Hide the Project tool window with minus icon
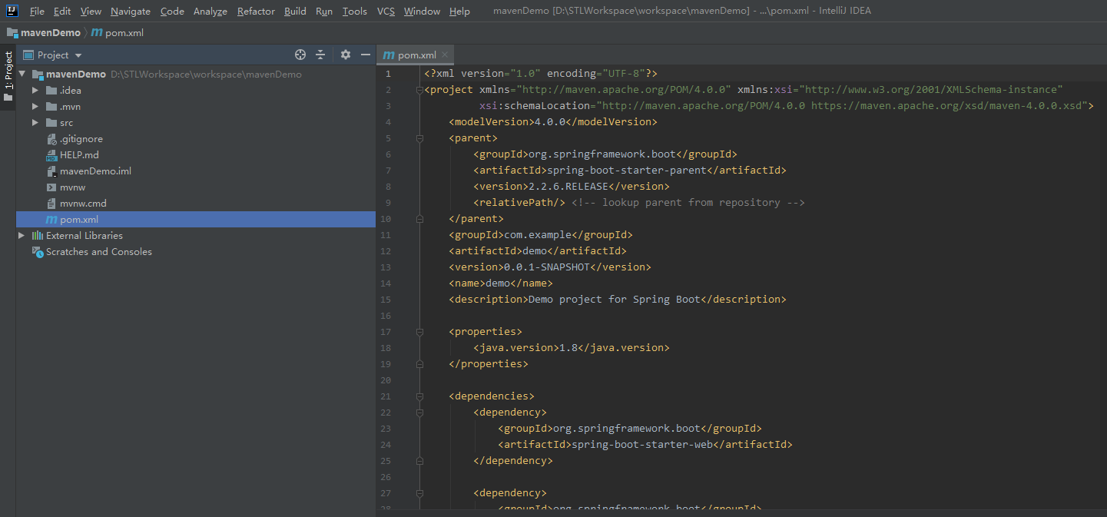1107x517 pixels. point(366,55)
